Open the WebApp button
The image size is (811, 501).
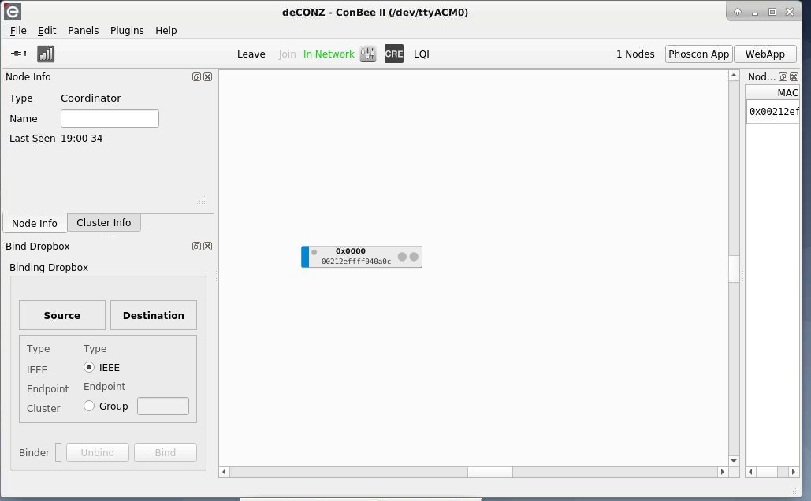[765, 54]
